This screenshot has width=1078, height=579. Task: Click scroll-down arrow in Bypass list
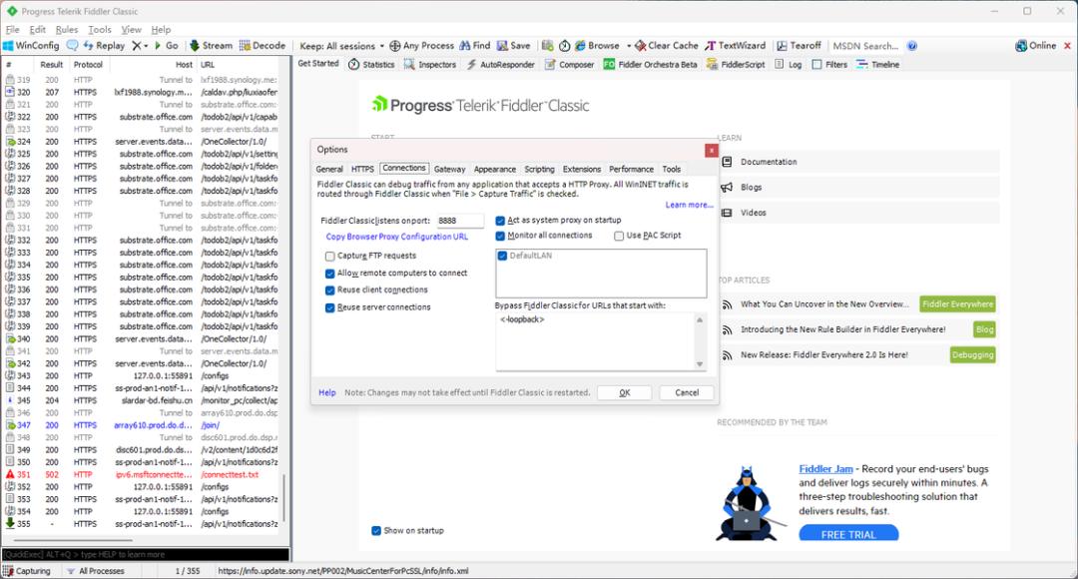700,364
